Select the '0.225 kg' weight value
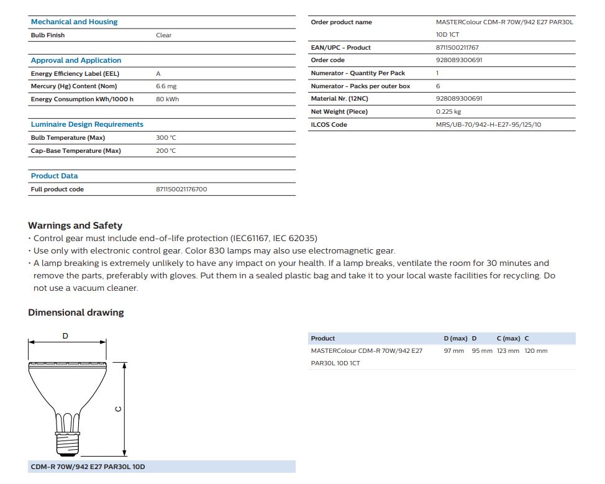The height and width of the screenshot is (484, 605). [x=448, y=112]
